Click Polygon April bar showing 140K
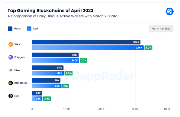This screenshot has width=180, height=117. click(x=56, y=60)
